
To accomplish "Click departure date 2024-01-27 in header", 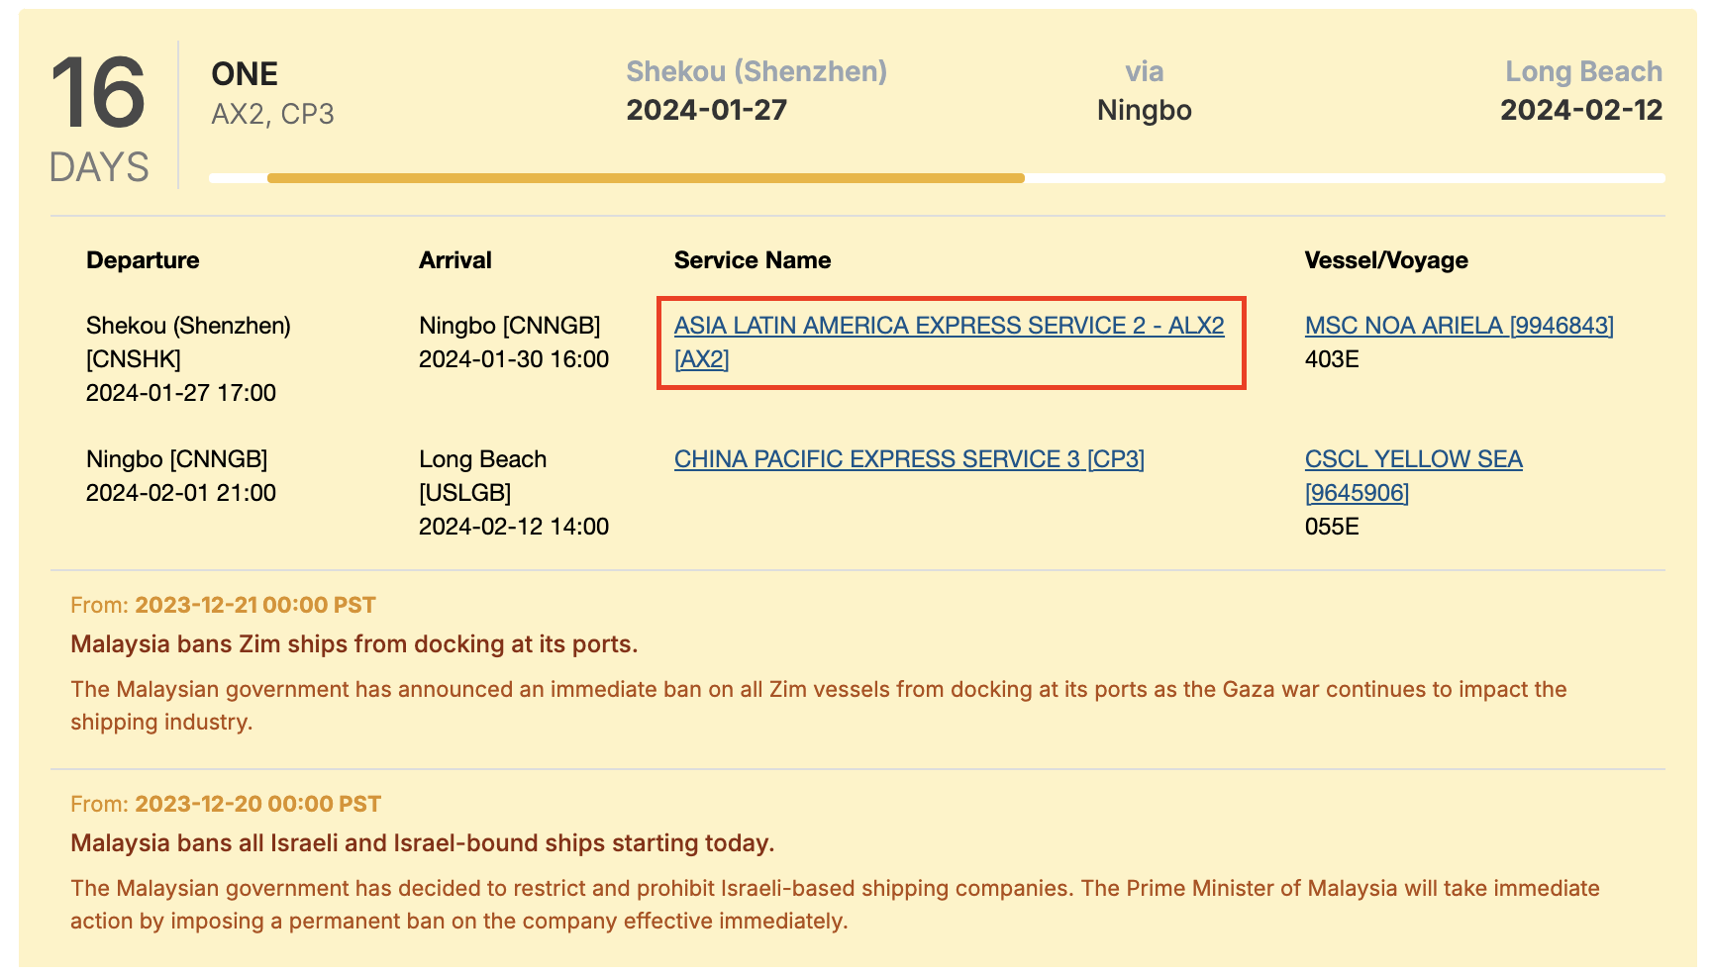I will coord(706,110).
